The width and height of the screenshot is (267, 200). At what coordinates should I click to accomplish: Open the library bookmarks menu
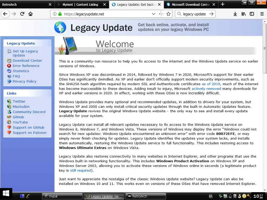tap(244, 14)
